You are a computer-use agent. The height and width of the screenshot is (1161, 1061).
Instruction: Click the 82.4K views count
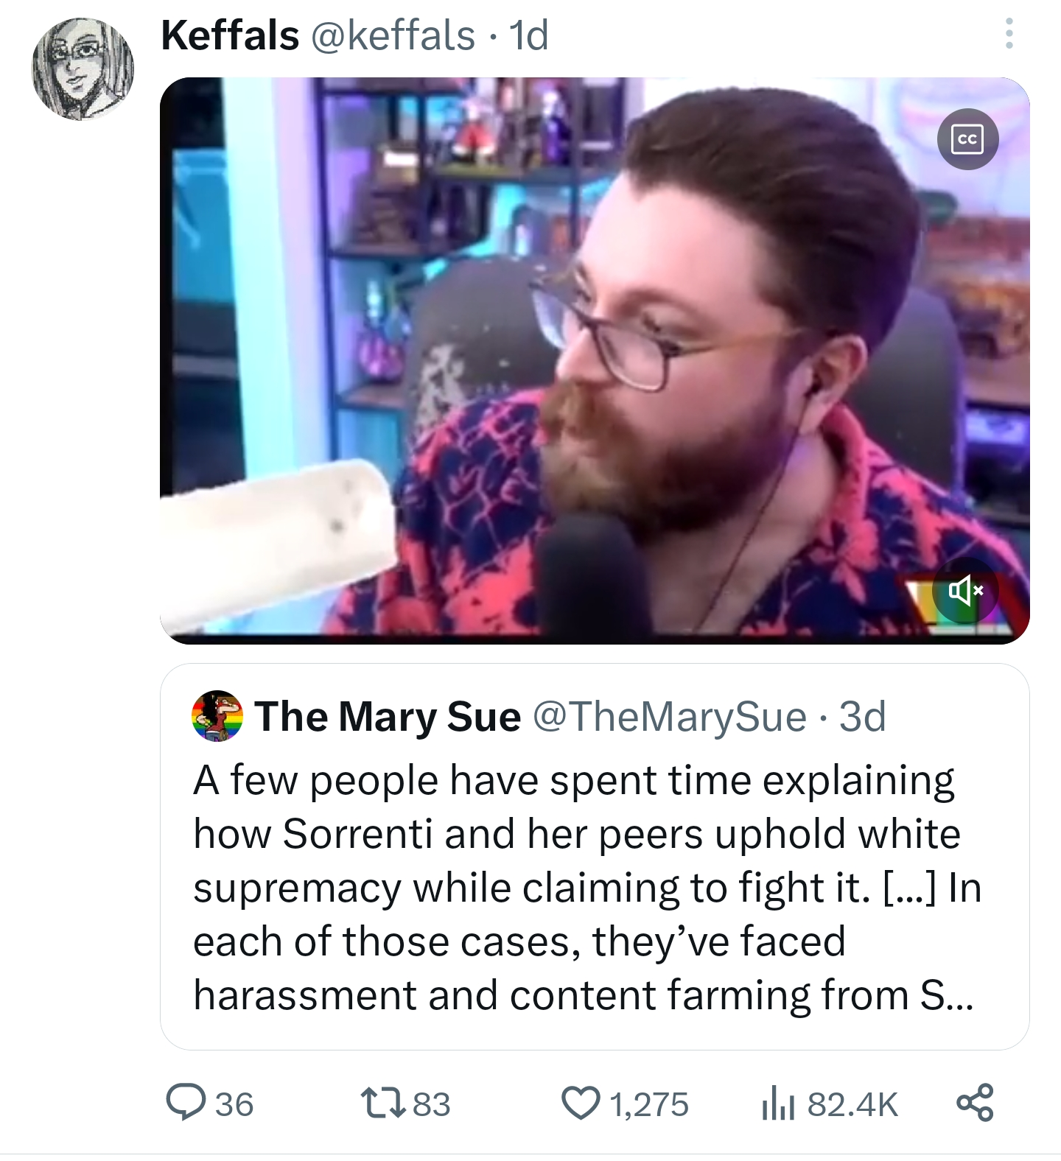pos(852,1104)
